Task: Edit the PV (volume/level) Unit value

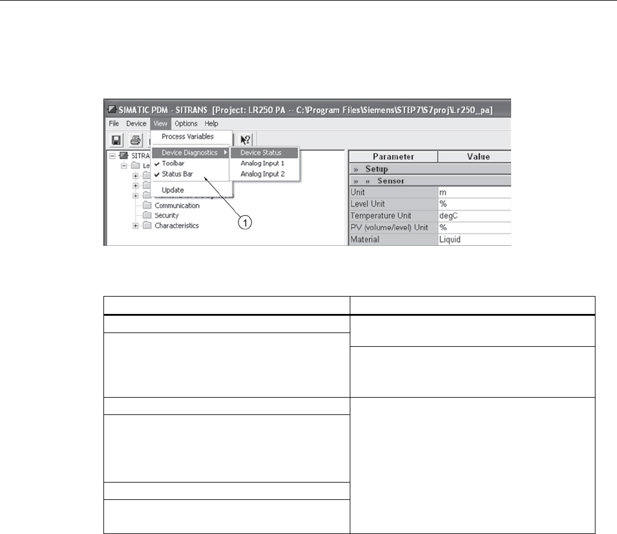Action: click(x=475, y=227)
